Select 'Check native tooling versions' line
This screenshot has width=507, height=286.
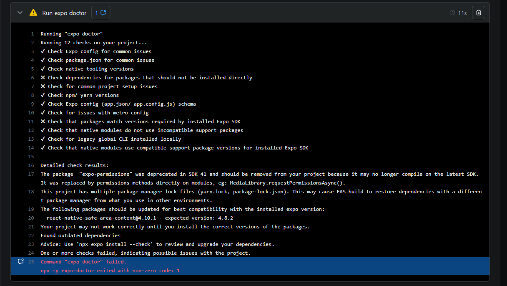87,69
